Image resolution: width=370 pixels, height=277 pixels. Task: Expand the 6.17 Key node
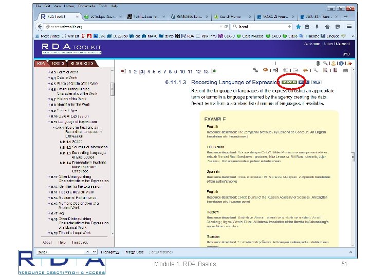[x=49, y=213]
